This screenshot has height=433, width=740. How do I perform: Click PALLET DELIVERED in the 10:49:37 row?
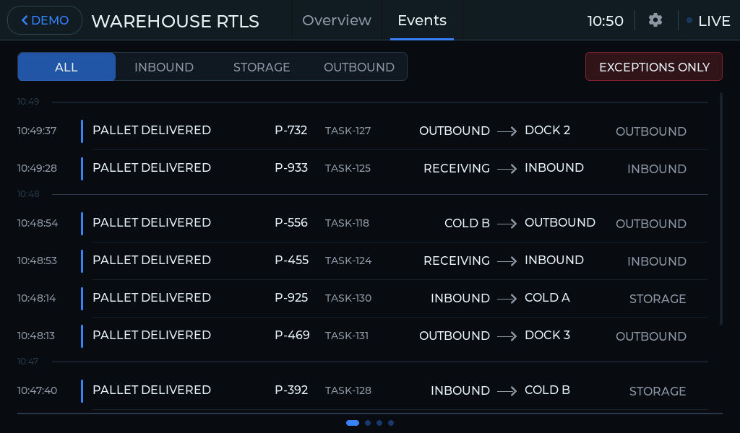tap(152, 130)
